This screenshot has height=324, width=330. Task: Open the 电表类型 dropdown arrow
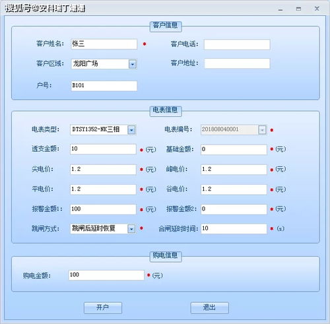point(131,130)
